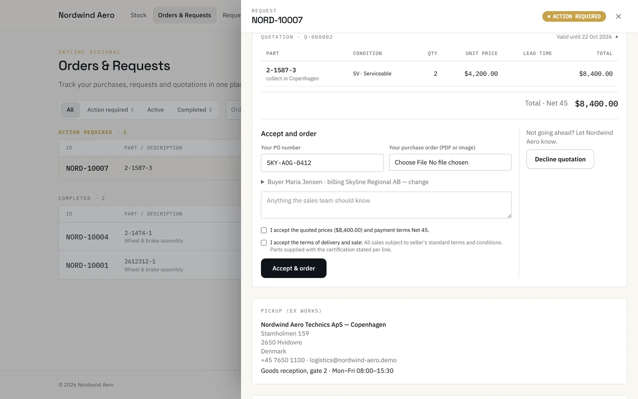
Task: Click the Decline quotation button
Action: 560,159
